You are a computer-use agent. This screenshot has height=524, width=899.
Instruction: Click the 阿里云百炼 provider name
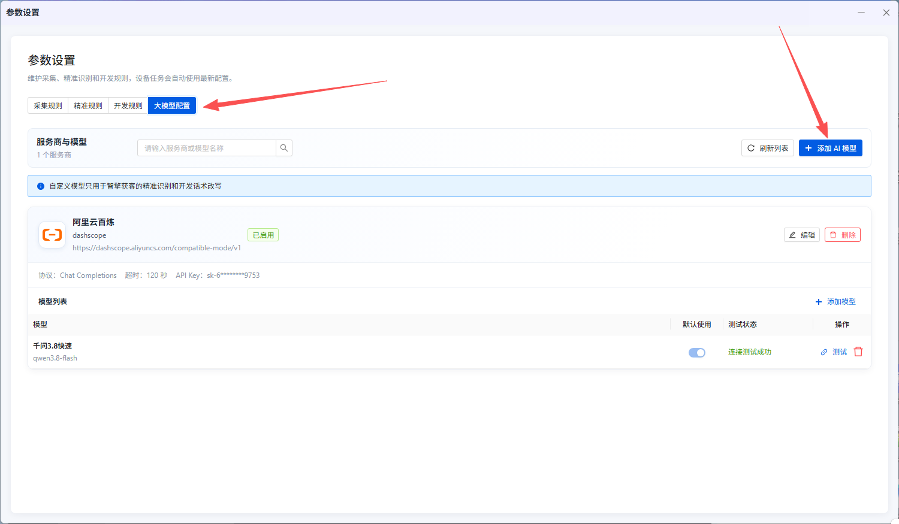click(93, 222)
